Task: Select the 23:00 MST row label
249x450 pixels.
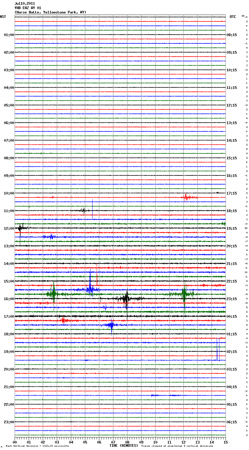Action: point(9,422)
